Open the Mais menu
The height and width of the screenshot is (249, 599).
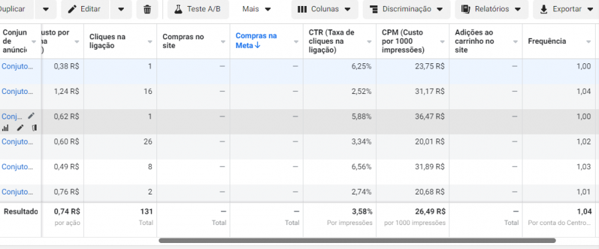pos(257,9)
